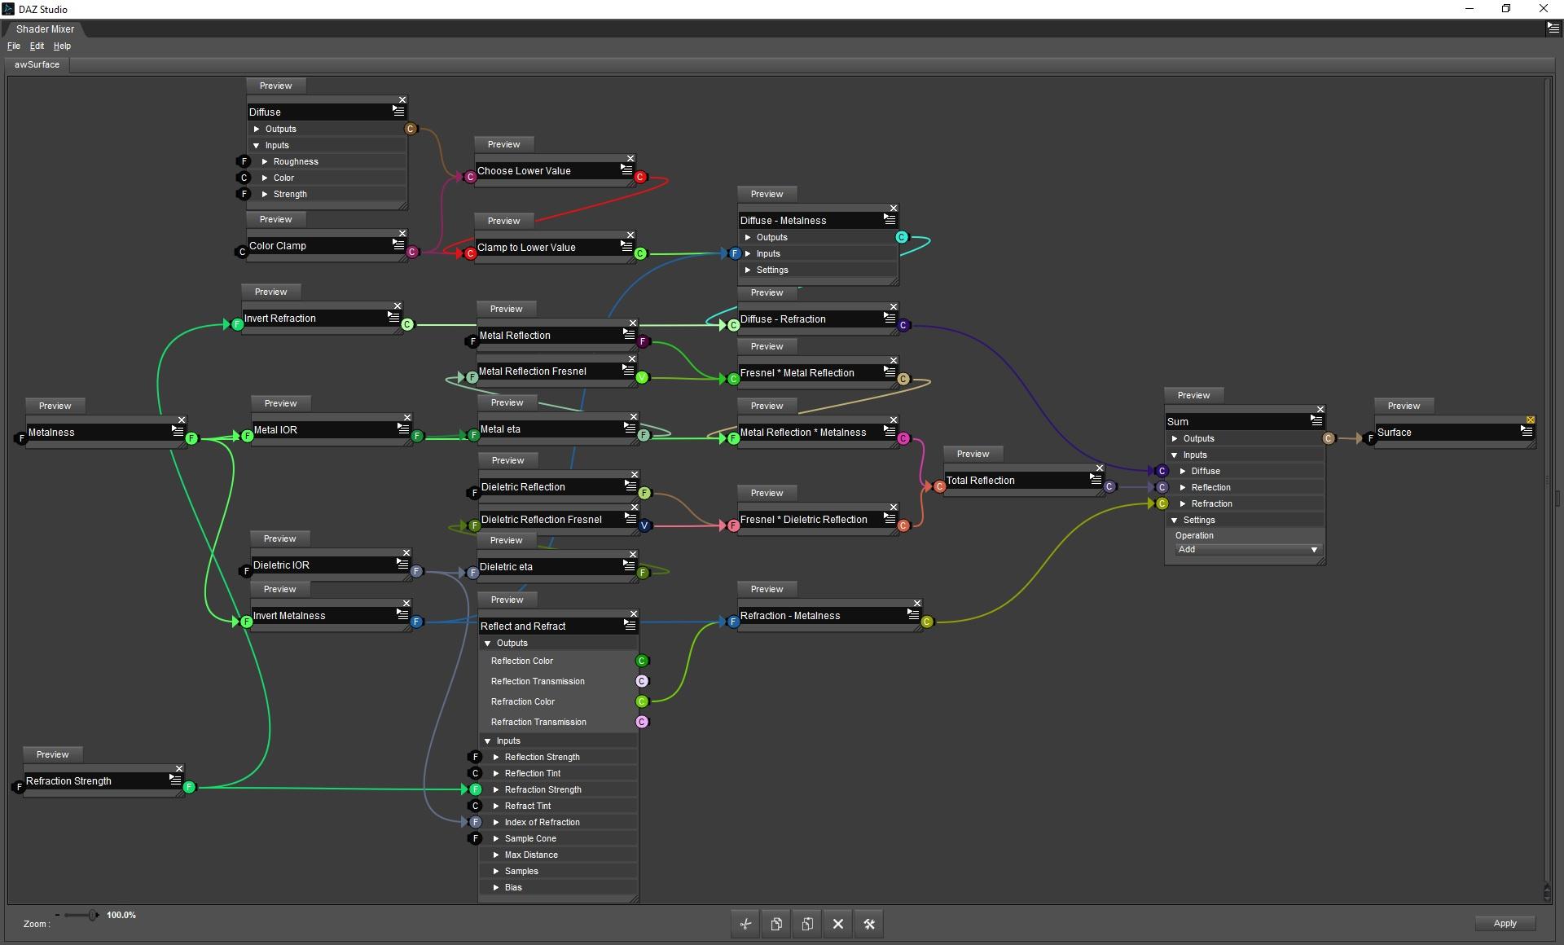Image resolution: width=1564 pixels, height=945 pixels.
Task: Click the hammer and wrench tools icon
Action: [x=869, y=924]
